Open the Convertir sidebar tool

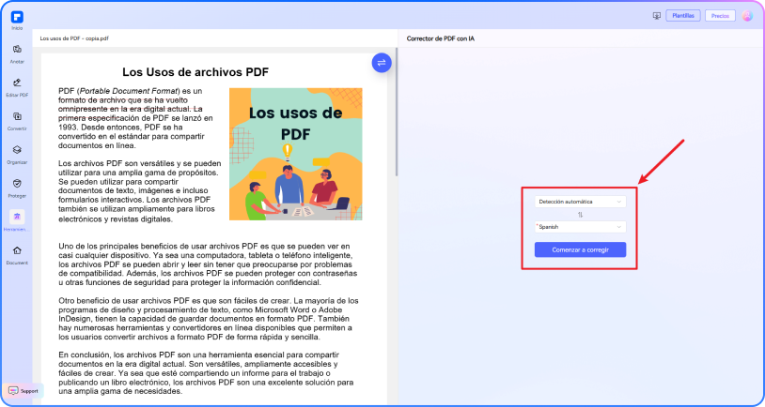(17, 121)
